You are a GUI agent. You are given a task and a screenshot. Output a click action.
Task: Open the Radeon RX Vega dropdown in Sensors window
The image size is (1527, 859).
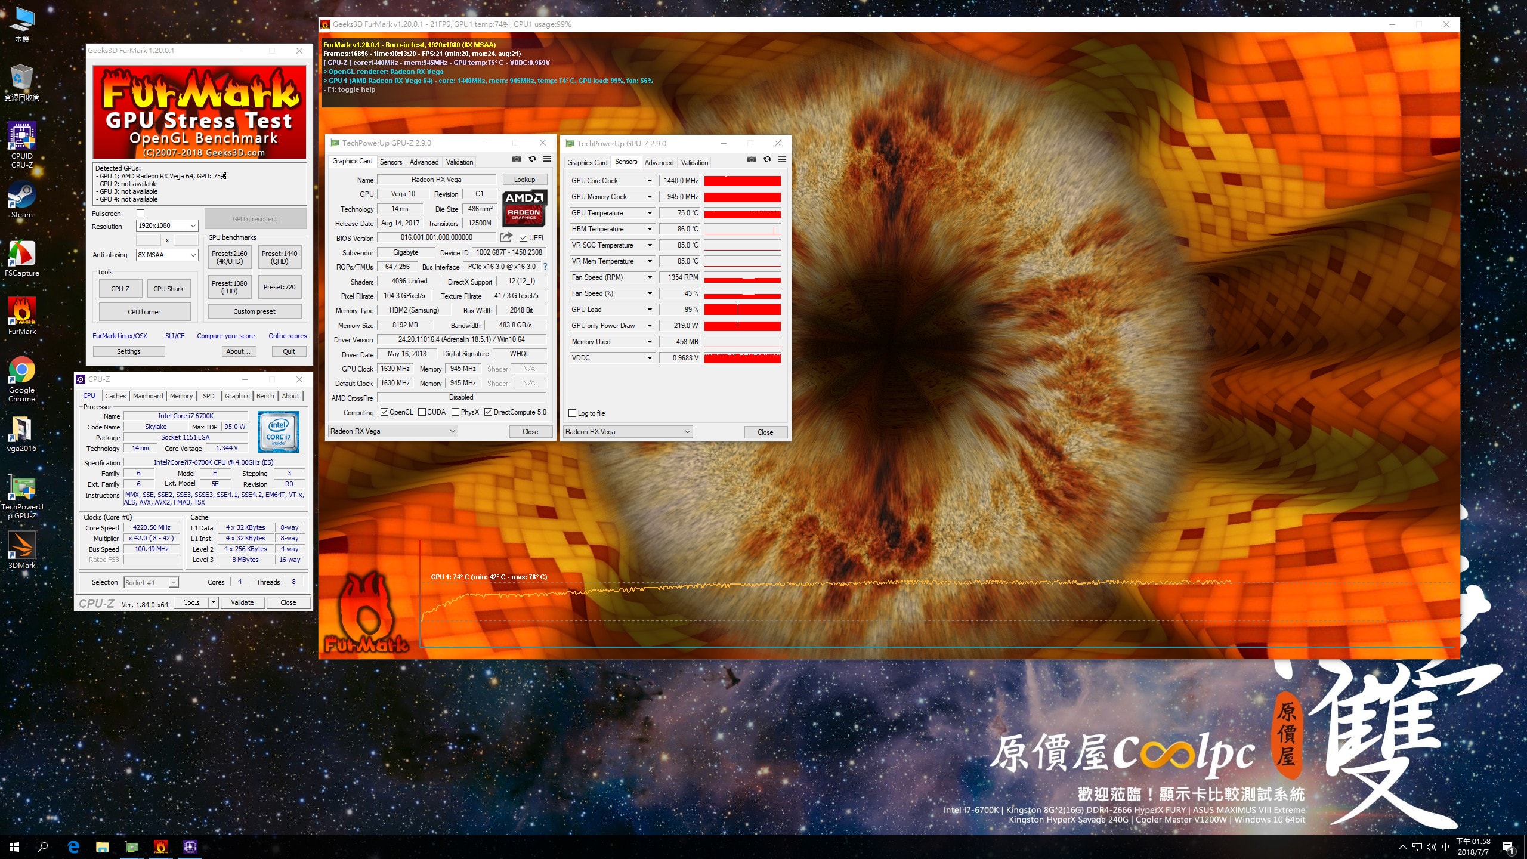(x=628, y=432)
